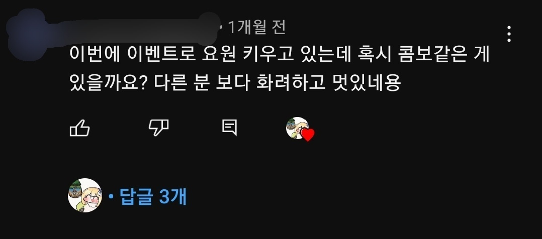Like the comment with the thumbs-up icon

(x=80, y=128)
